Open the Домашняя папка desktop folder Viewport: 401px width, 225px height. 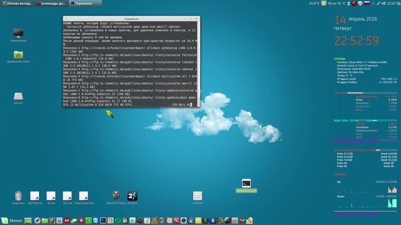pos(18,57)
